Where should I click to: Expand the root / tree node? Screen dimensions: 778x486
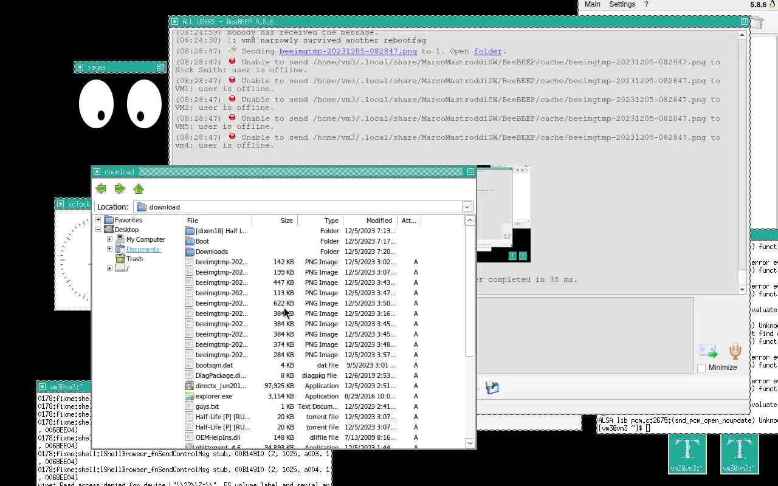pos(110,269)
